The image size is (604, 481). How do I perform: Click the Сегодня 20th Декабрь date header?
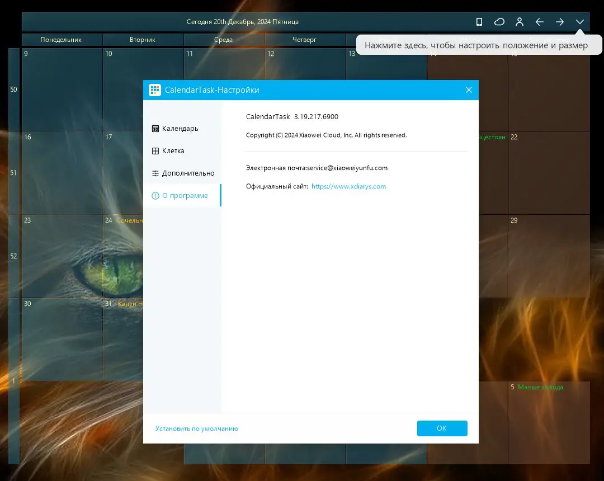242,22
